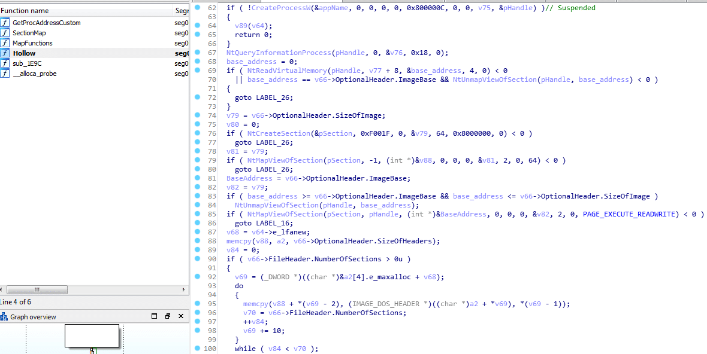Click NtMapViewOfSection on line 79
Viewport: 707px width, 354px height.
tap(285, 160)
